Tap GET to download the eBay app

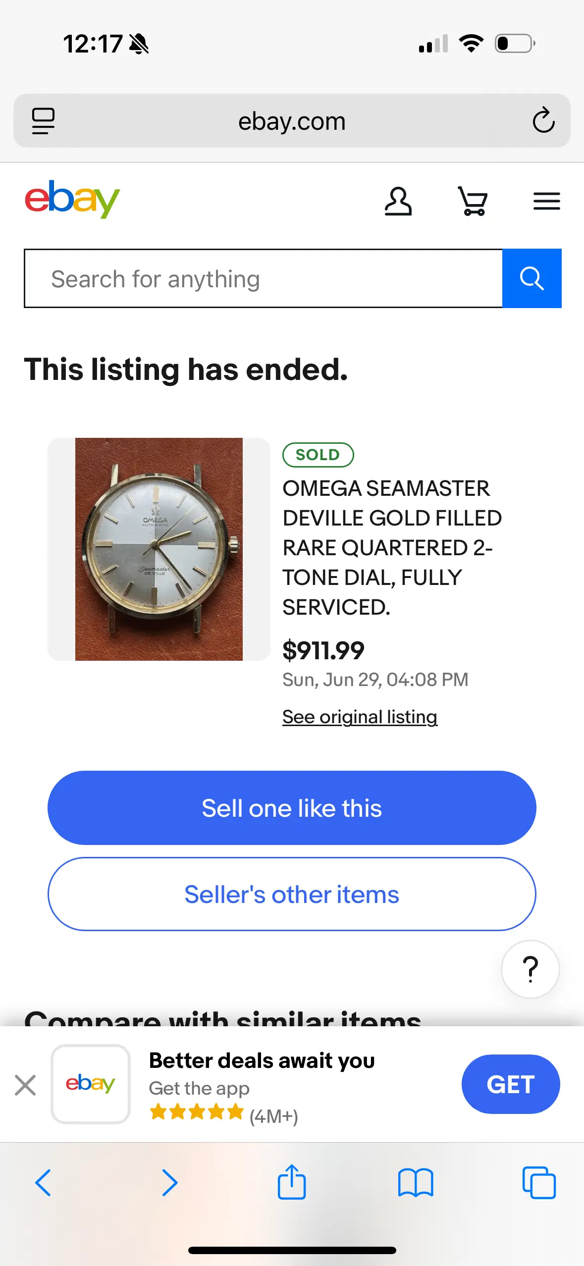tap(510, 1084)
